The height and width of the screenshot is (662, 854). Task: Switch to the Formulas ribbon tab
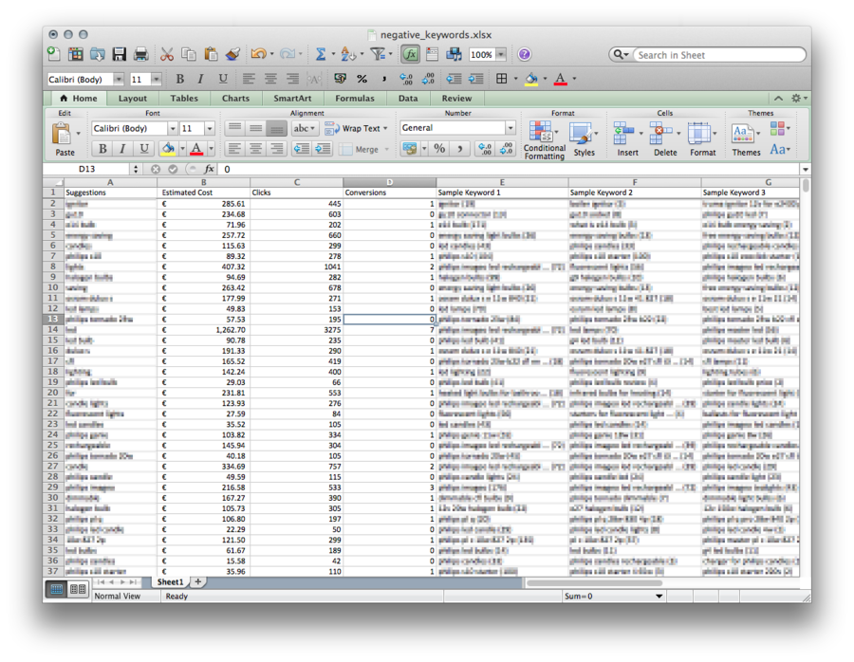[x=354, y=98]
